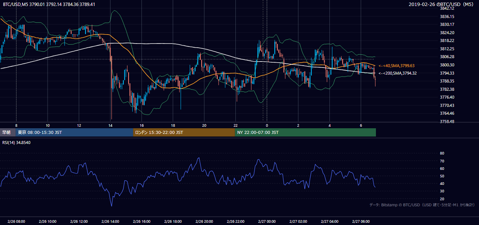The width and height of the screenshot is (479, 225).
Task: Click the orange 40 SMA 3799.63 label
Action: (x=396, y=66)
